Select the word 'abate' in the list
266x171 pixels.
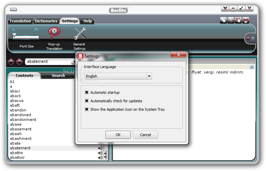pos(15,144)
